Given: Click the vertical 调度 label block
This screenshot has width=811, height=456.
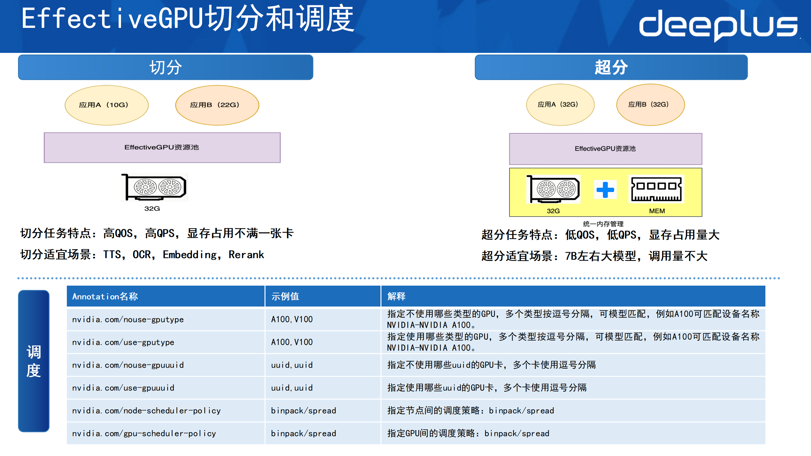Looking at the screenshot, I should click(34, 361).
